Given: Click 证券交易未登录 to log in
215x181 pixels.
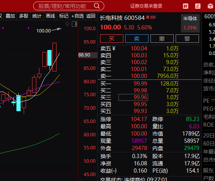Looking at the screenshot, I should [x=146, y=6].
